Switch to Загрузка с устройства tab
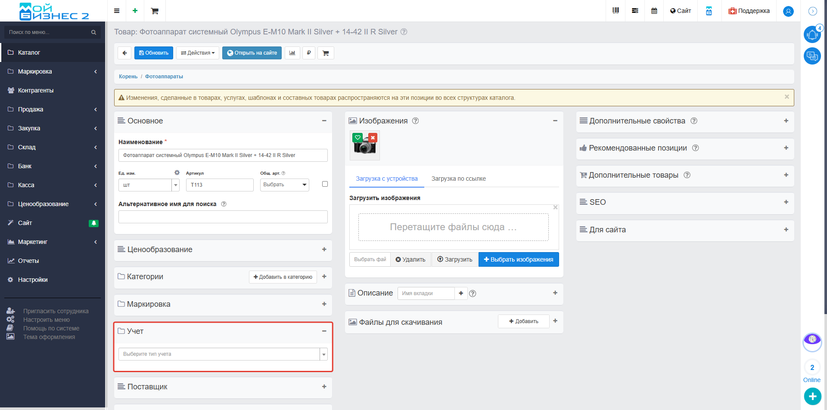Screen dimensions: 827x410 pos(387,179)
